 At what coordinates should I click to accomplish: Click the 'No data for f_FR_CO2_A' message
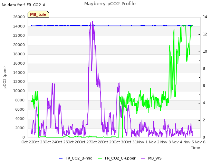coord(23,5)
